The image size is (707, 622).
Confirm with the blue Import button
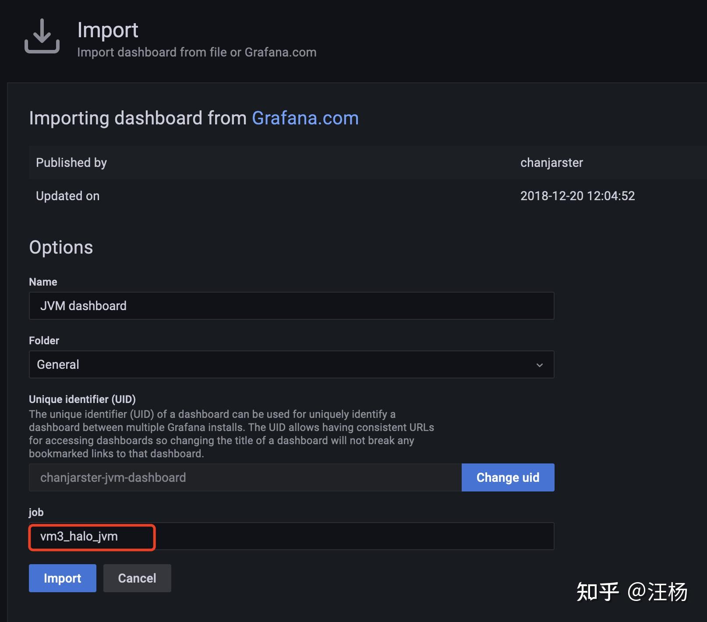[63, 578]
